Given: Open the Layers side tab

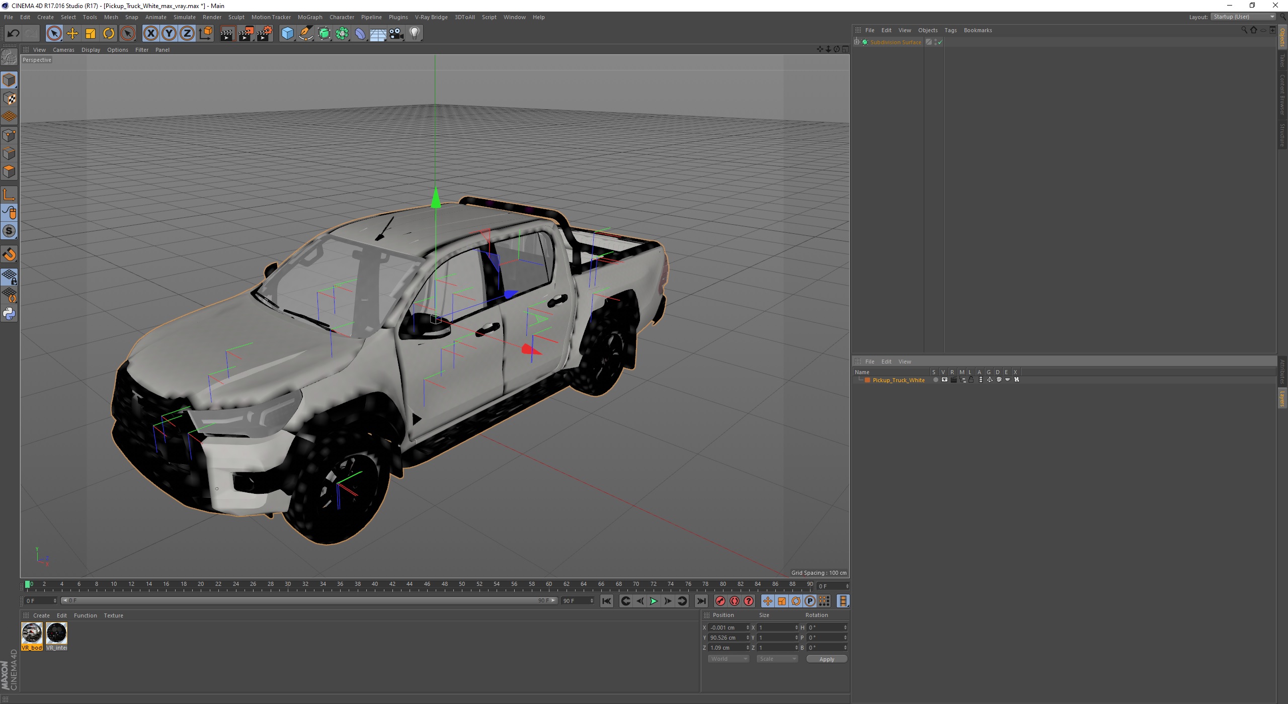Looking at the screenshot, I should point(1282,399).
